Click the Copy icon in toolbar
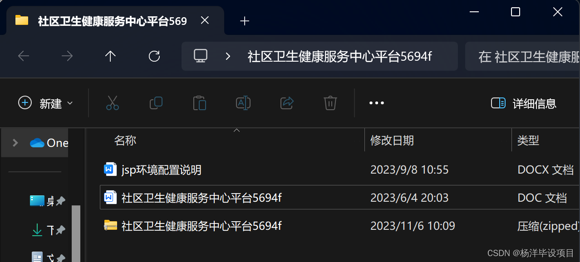The height and width of the screenshot is (262, 580). coord(156,103)
